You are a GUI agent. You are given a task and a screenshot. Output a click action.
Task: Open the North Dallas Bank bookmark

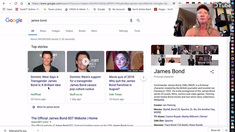point(140,9)
